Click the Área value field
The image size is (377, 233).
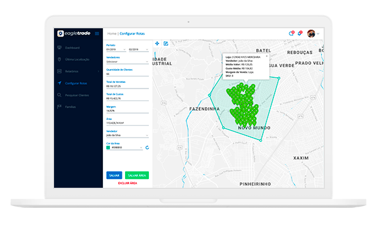tap(128, 123)
